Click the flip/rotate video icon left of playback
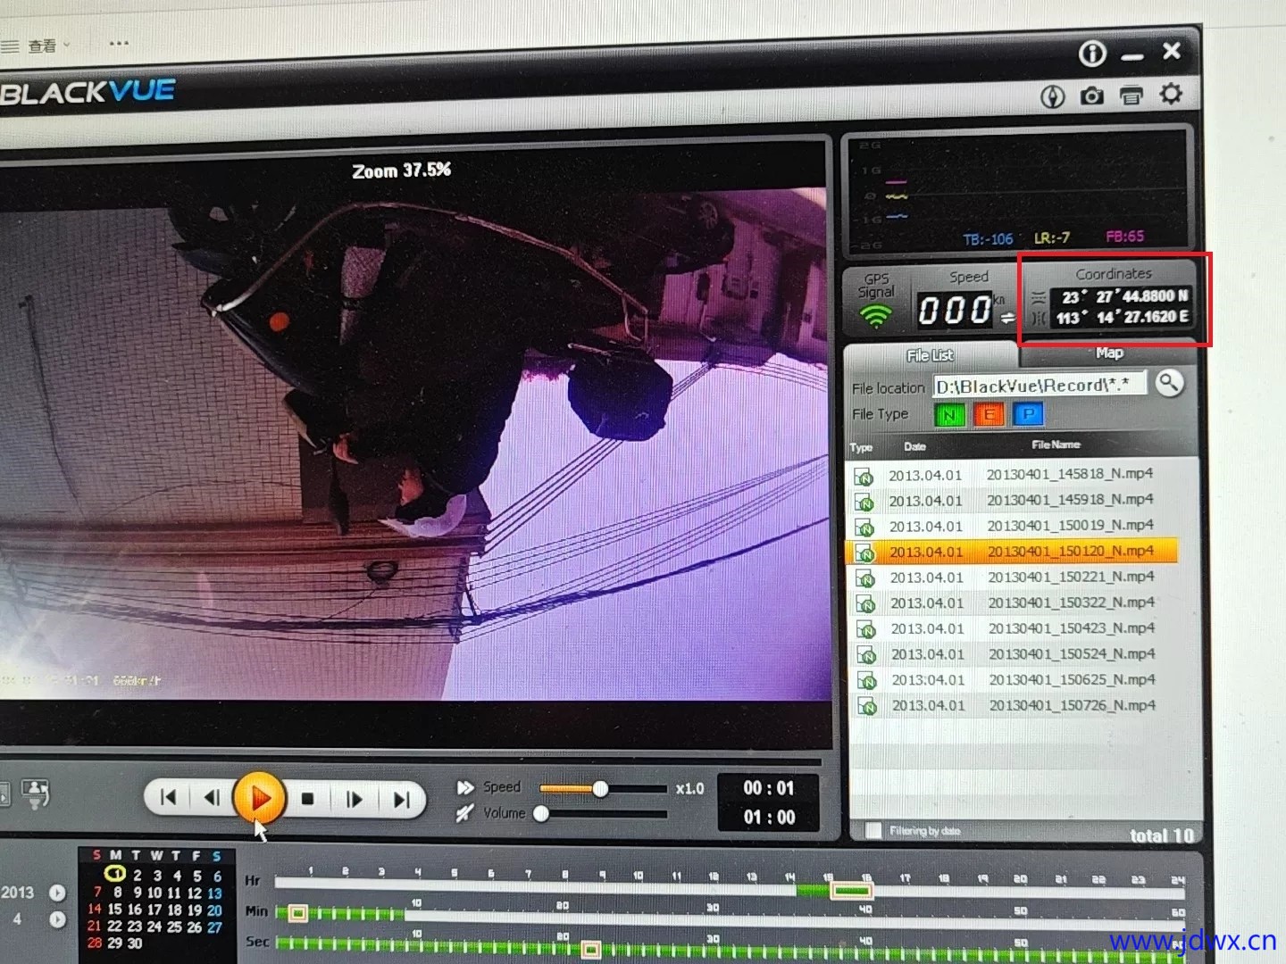Viewport: 1286px width, 964px height. click(36, 793)
